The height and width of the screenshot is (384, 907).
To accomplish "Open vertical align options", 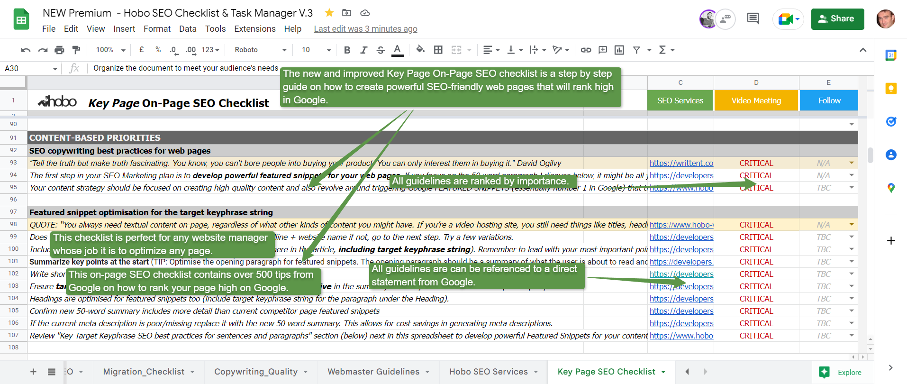I will (515, 50).
